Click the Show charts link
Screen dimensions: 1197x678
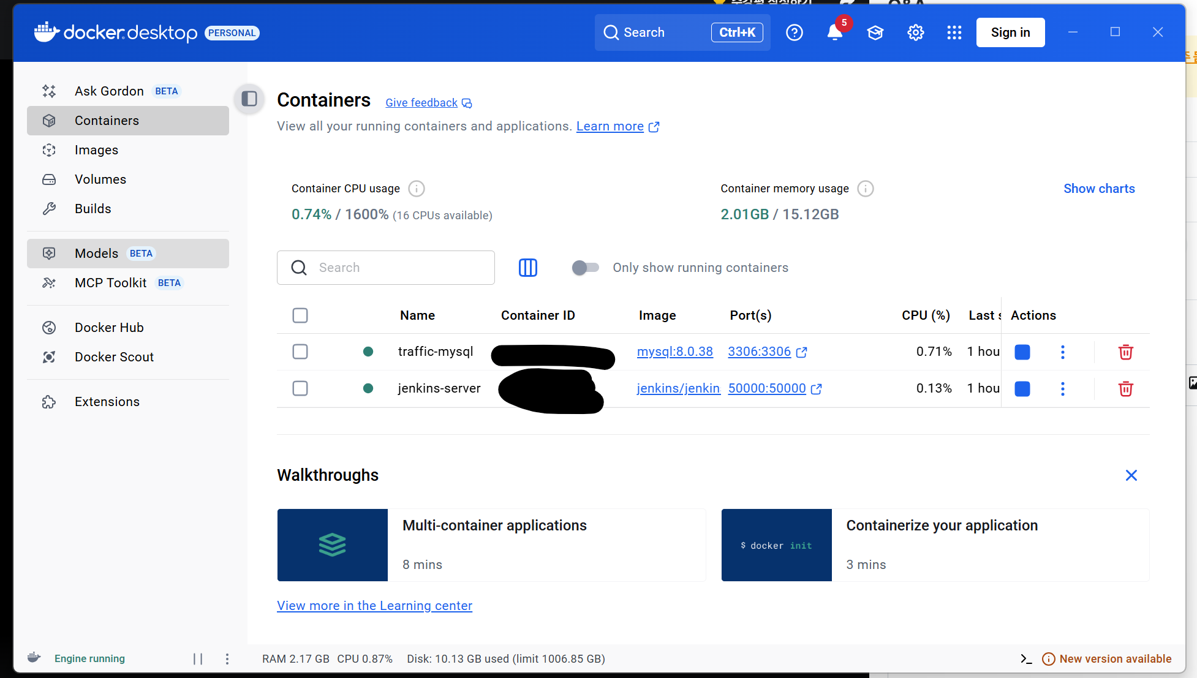pos(1099,189)
